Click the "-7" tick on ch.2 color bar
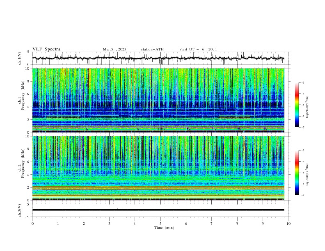325x251 pixels. click(x=302, y=195)
